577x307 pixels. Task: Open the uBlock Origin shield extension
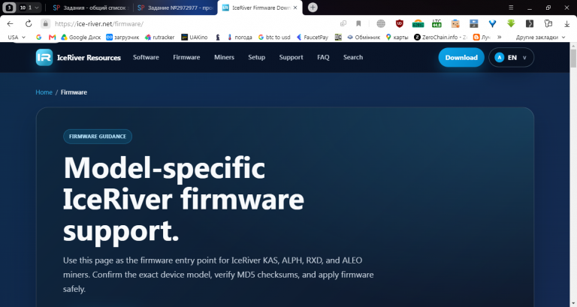pos(399,24)
